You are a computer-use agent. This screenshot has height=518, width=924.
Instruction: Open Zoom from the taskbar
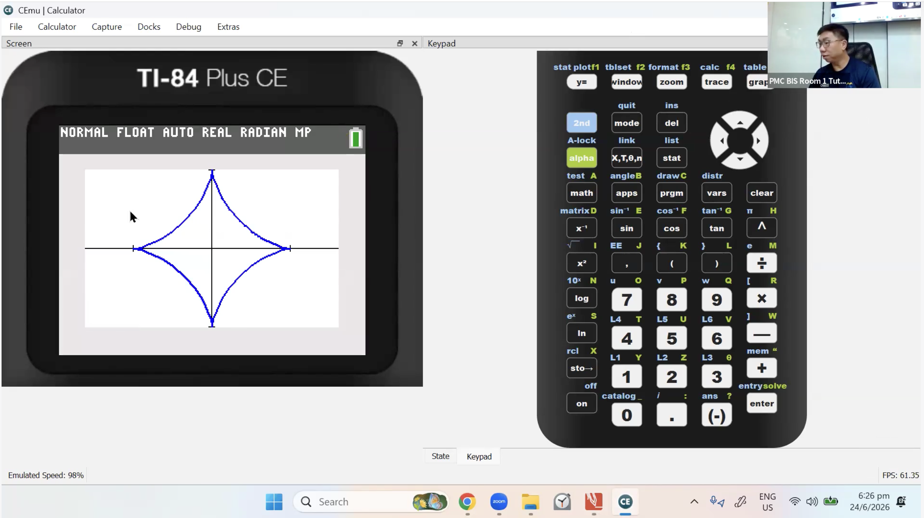tap(499, 502)
